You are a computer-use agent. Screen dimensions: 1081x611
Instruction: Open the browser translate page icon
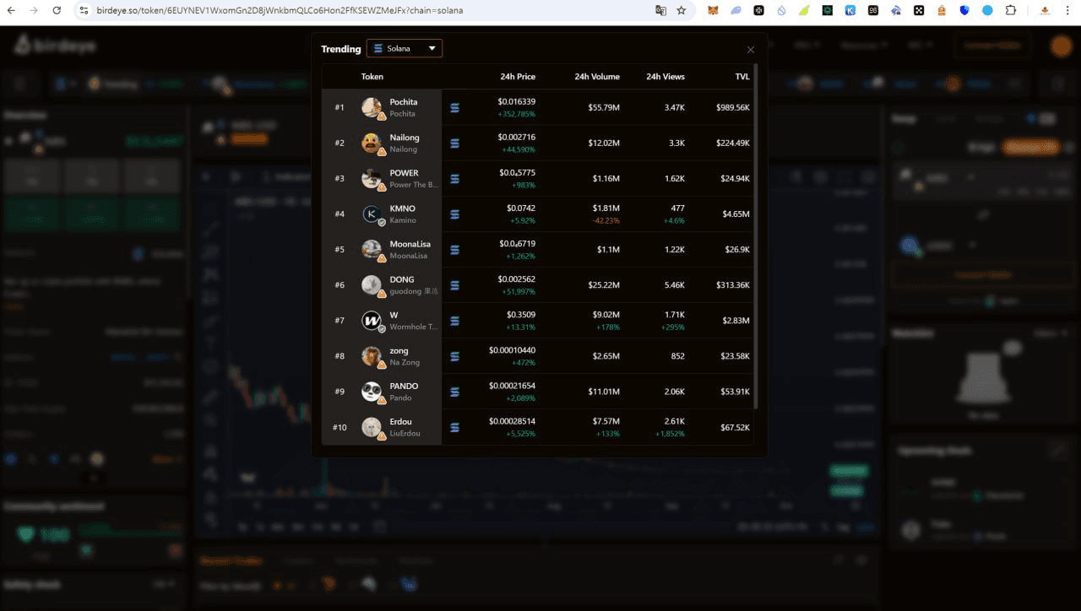point(660,10)
